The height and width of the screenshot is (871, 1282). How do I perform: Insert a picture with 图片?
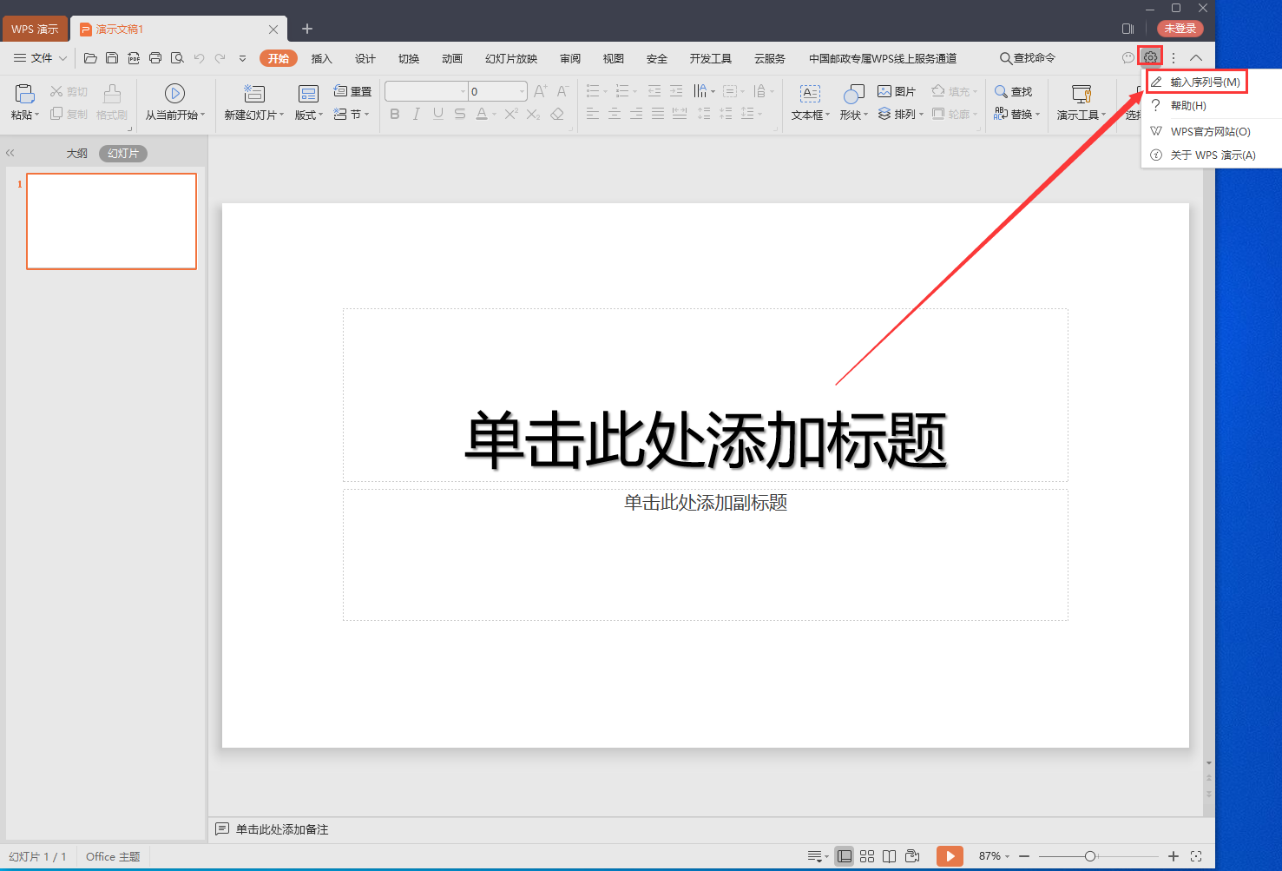(897, 91)
